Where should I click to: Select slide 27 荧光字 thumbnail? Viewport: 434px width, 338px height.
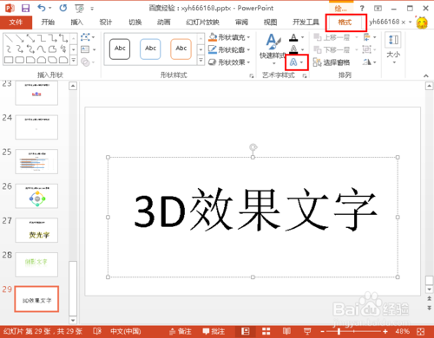36,230
